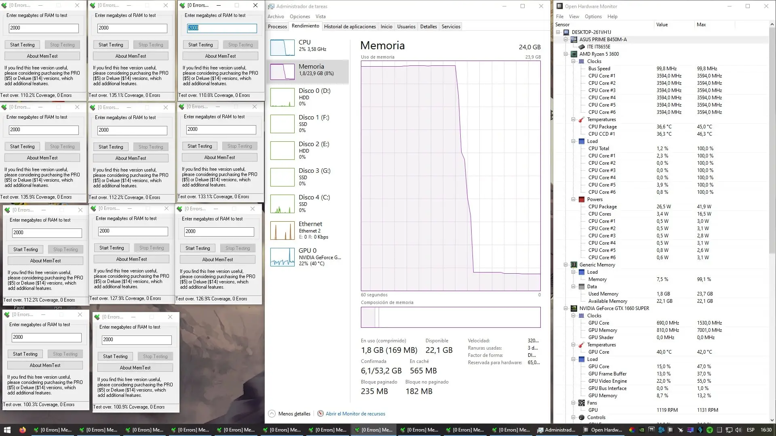Viewport: 776px width, 436px height.
Task: Click the Firefox icon in taskbar
Action: [x=23, y=430]
